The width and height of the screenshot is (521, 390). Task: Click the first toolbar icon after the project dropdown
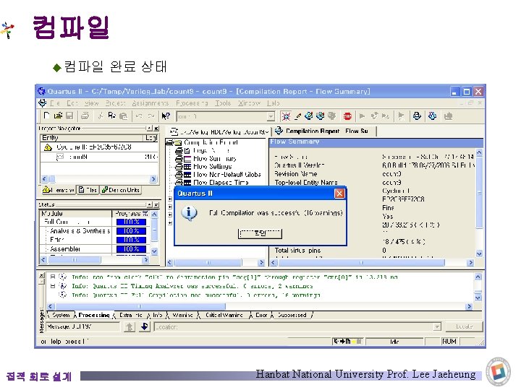[x=286, y=116]
